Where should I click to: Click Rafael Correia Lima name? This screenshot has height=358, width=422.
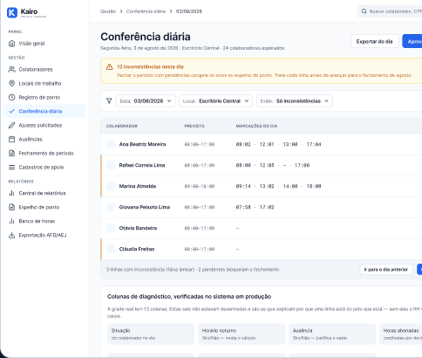(142, 165)
